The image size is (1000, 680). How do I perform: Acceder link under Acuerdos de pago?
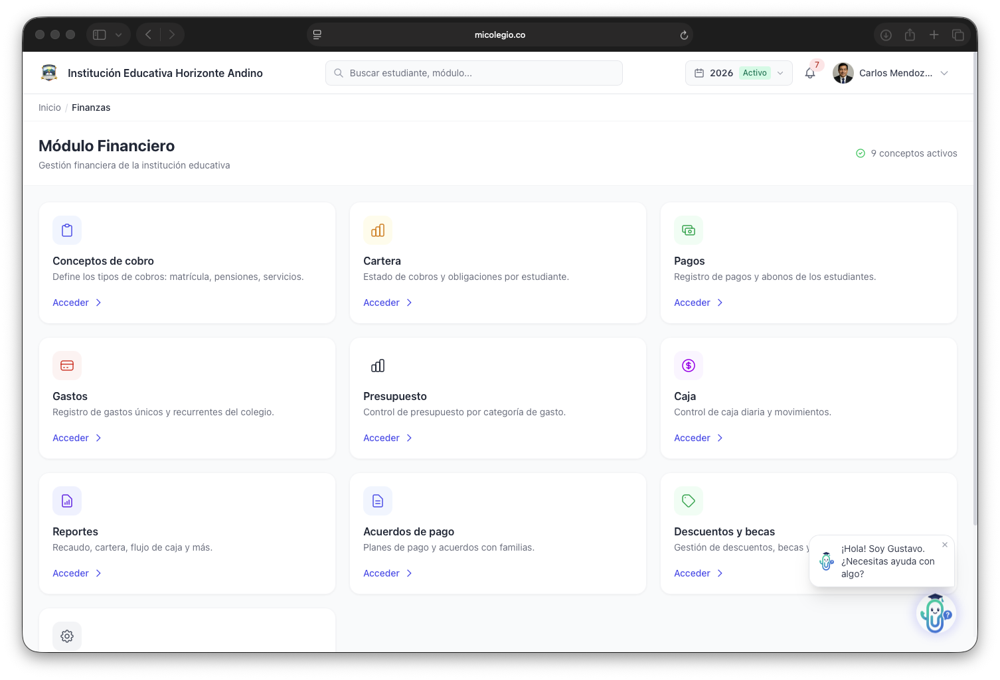click(388, 573)
